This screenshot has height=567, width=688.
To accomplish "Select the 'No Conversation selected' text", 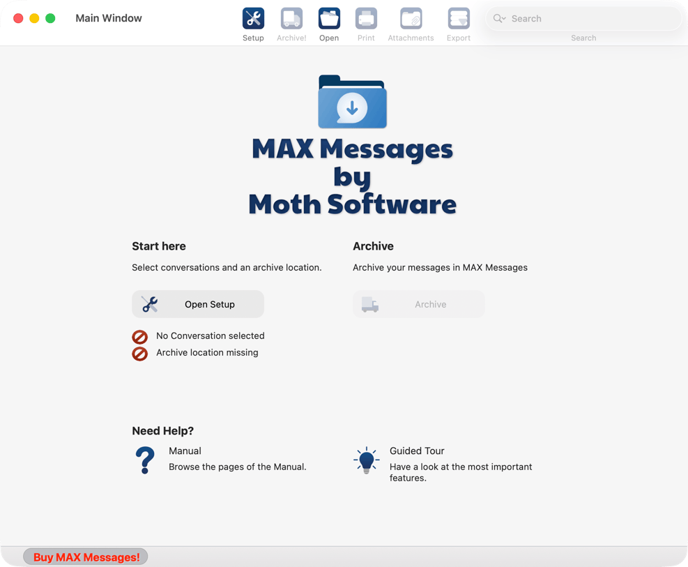I will (211, 335).
